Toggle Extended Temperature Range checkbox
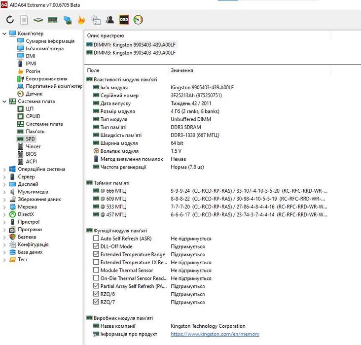The width and height of the screenshot is (361, 345). (96, 254)
